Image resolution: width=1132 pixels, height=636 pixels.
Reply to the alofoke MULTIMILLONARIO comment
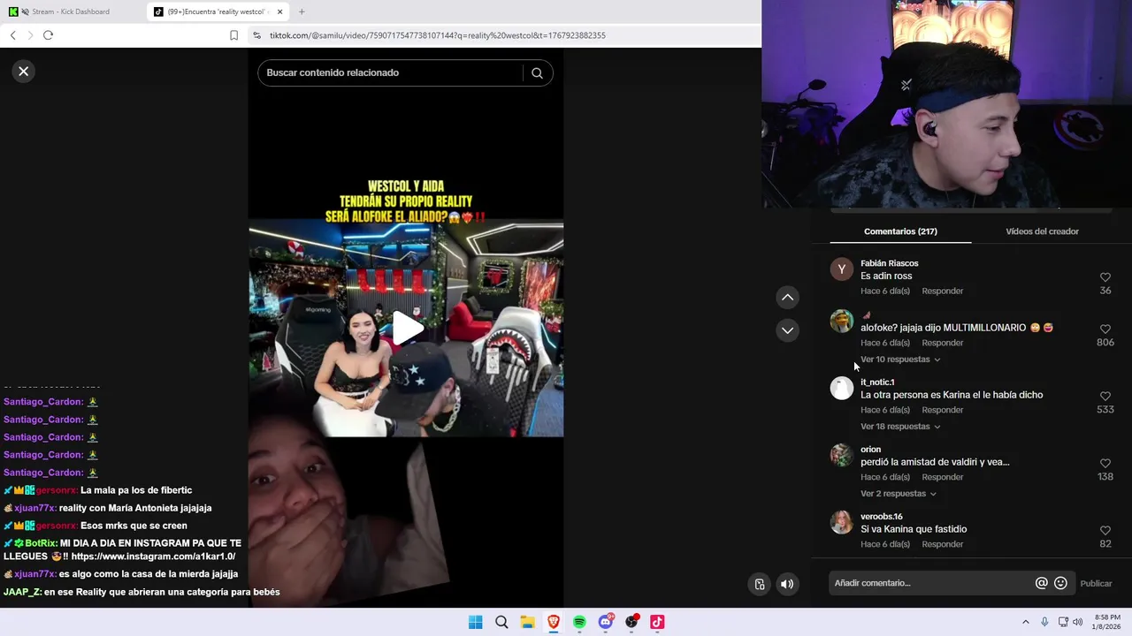[x=943, y=344]
